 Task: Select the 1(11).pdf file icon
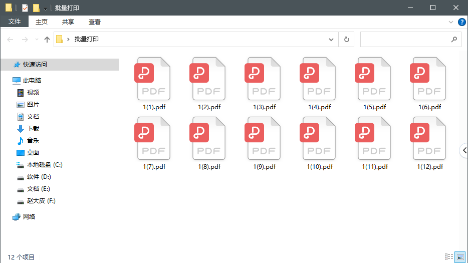[373, 138]
